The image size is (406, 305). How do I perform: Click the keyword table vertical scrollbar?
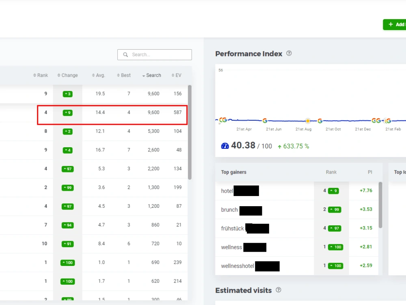(x=190, y=132)
